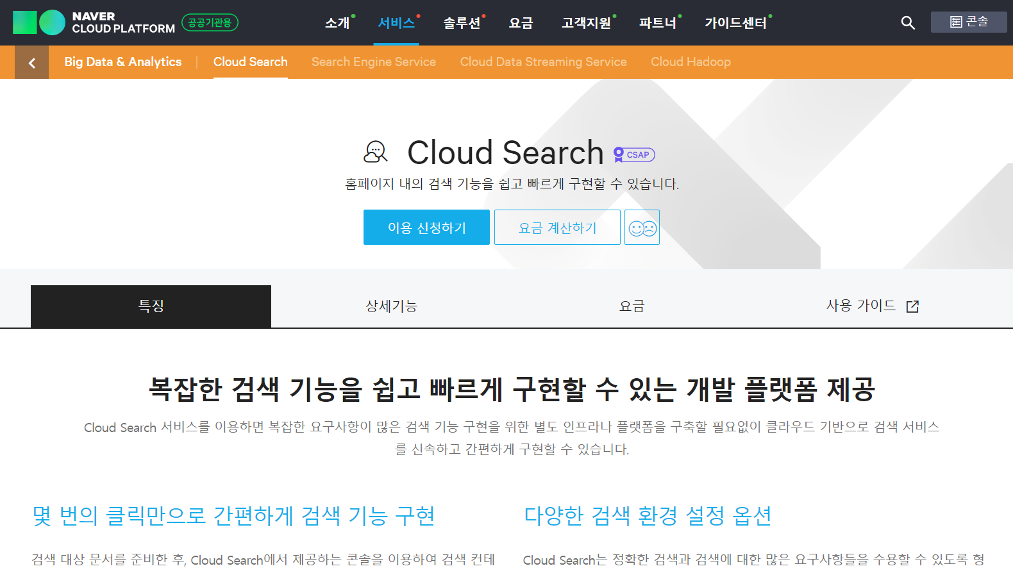Open the 서비스 menu
1013x573 pixels.
396,23
